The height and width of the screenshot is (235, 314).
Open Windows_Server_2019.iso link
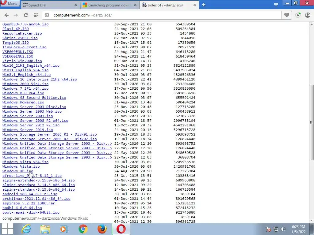click(28, 130)
